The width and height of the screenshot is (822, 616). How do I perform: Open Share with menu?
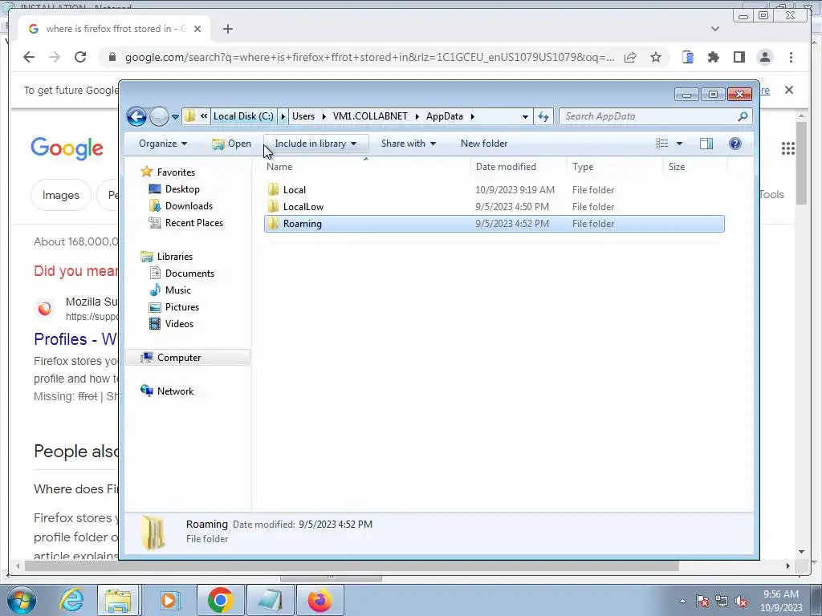click(x=409, y=144)
